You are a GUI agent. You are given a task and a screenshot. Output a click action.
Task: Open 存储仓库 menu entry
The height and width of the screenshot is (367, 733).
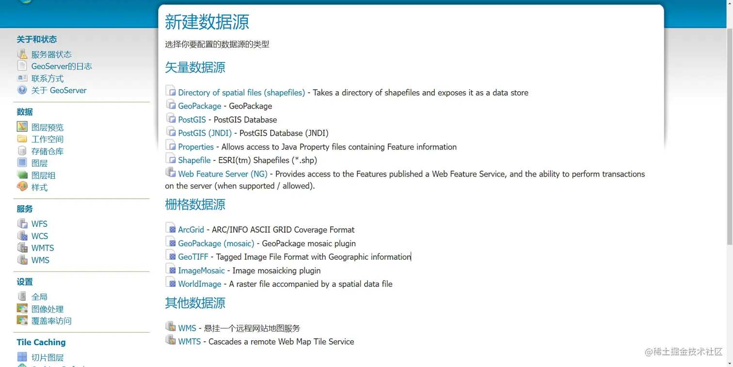click(x=48, y=151)
